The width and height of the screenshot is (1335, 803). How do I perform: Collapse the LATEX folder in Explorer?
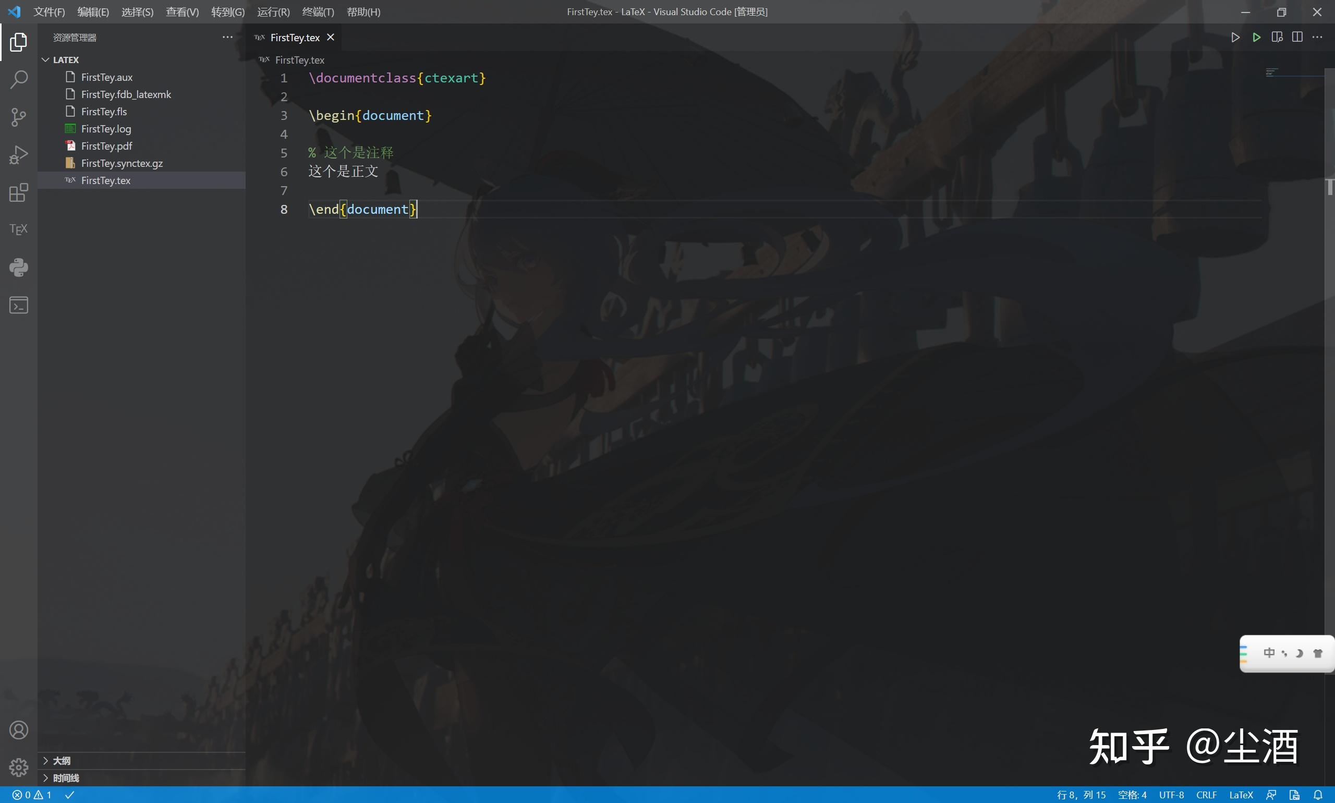tap(45, 59)
